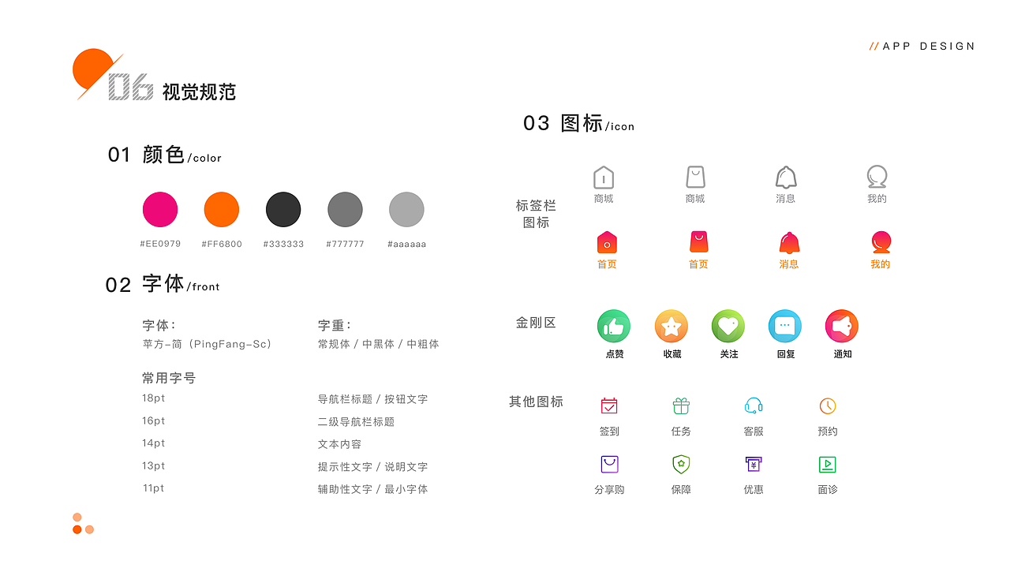Click the 保障 label text
Image resolution: width=1010 pixels, height=568 pixels.
[681, 490]
